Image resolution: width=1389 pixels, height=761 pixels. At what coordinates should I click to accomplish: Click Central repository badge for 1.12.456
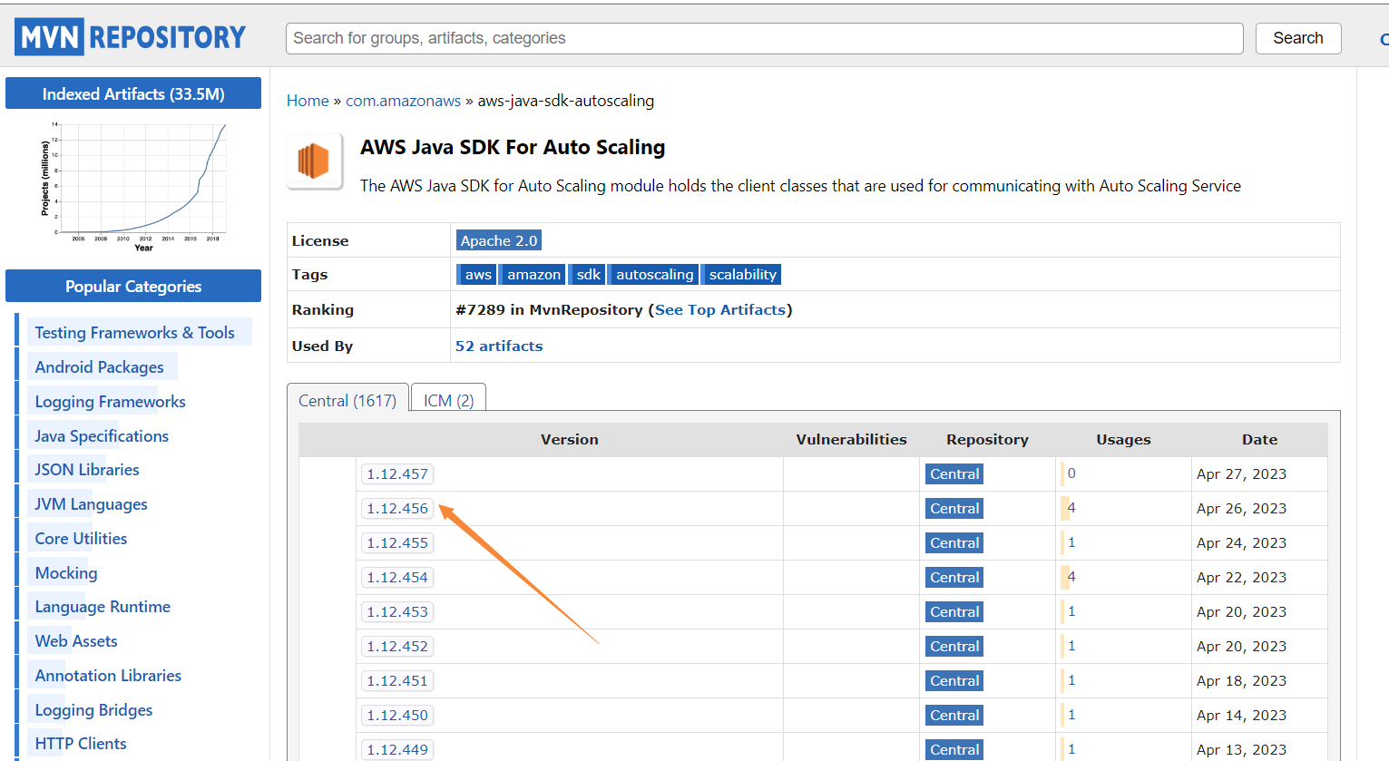954,509
